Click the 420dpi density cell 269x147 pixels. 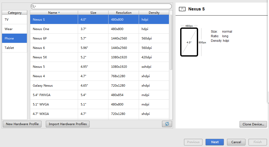click(x=154, y=57)
